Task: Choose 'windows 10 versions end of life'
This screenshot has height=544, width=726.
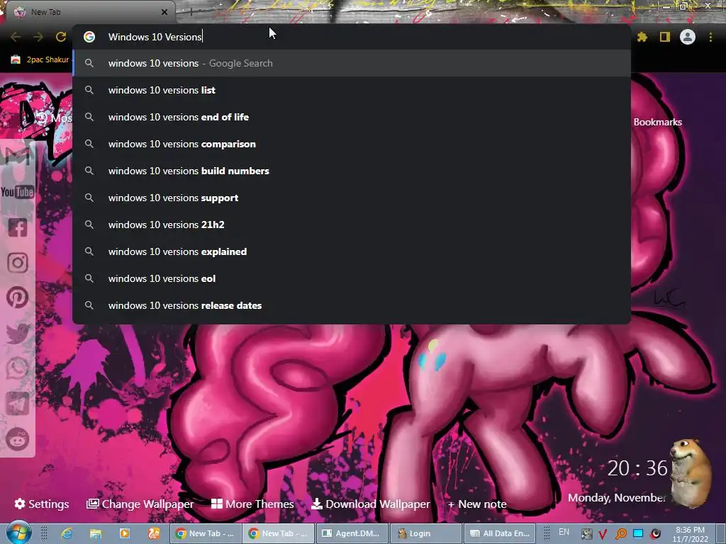Action: (352, 117)
